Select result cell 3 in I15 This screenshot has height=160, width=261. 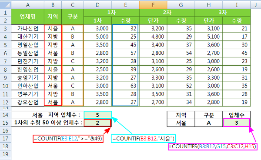coord(237,123)
